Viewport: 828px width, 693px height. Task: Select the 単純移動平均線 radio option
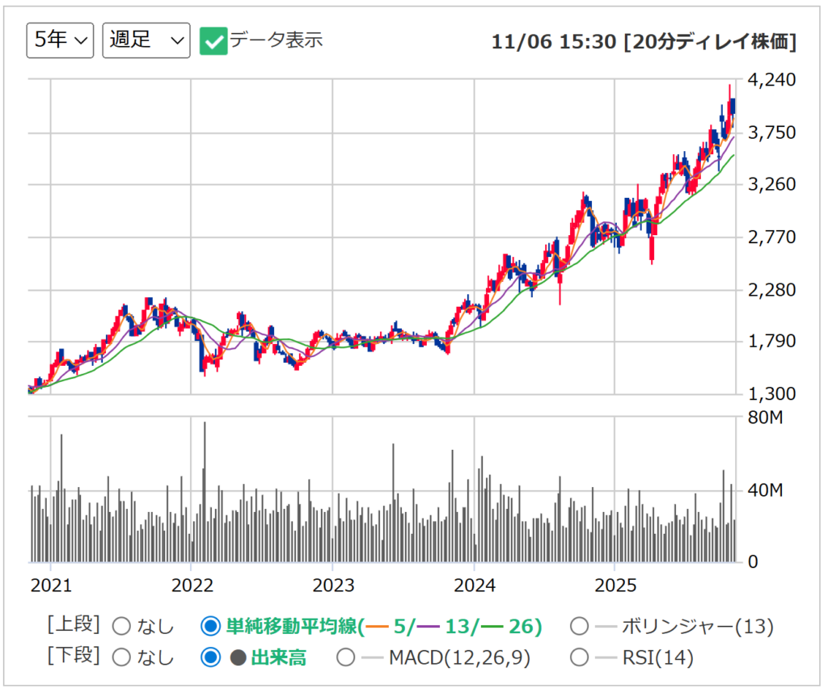(x=210, y=626)
